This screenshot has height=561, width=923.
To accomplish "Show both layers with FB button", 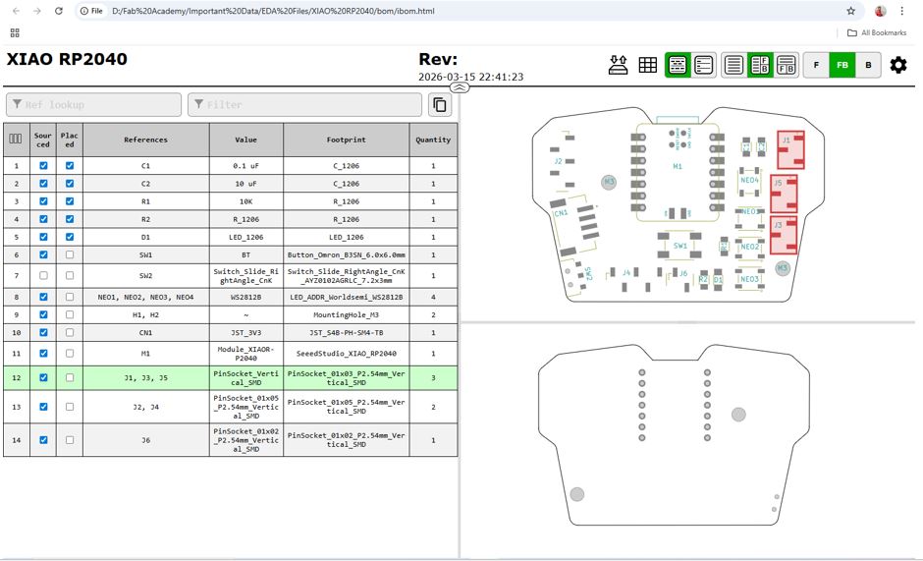I will [842, 65].
